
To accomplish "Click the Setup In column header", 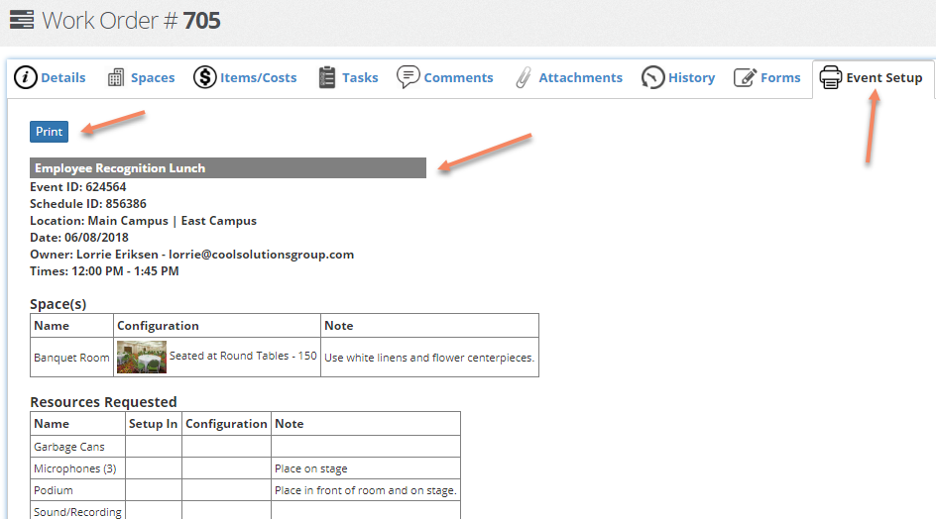I will 154,424.
